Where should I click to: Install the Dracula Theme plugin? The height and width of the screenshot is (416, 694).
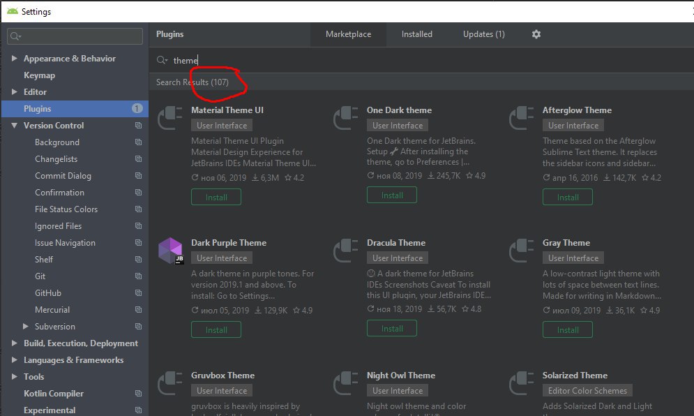(x=392, y=328)
